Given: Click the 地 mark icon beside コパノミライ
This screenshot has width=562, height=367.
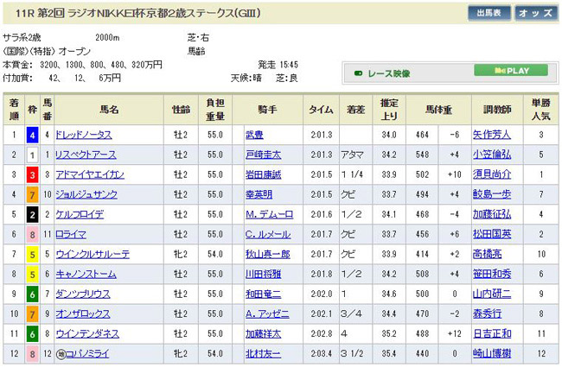Looking at the screenshot, I should pos(61,353).
